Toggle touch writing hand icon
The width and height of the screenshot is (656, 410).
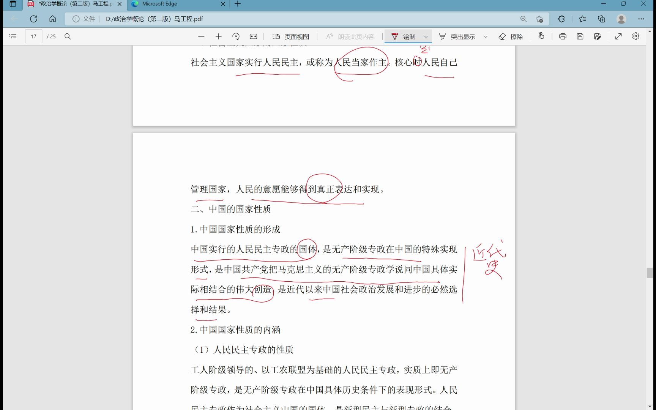click(541, 36)
